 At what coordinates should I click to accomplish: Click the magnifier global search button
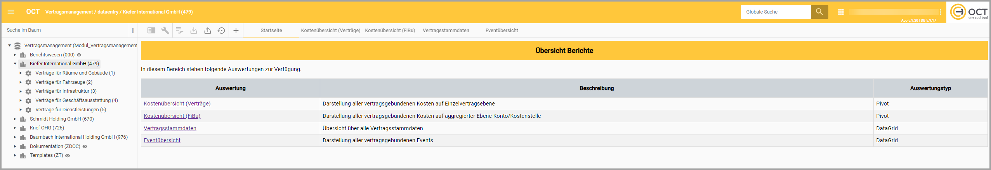(819, 12)
